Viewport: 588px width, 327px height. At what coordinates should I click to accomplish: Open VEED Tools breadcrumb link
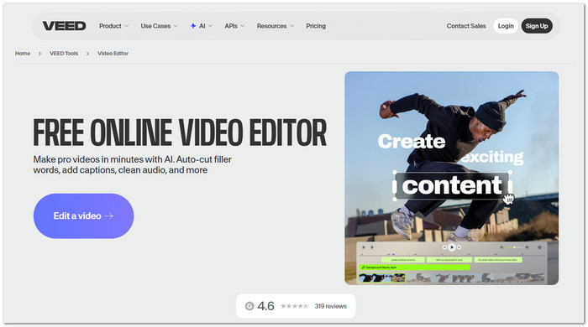click(64, 54)
